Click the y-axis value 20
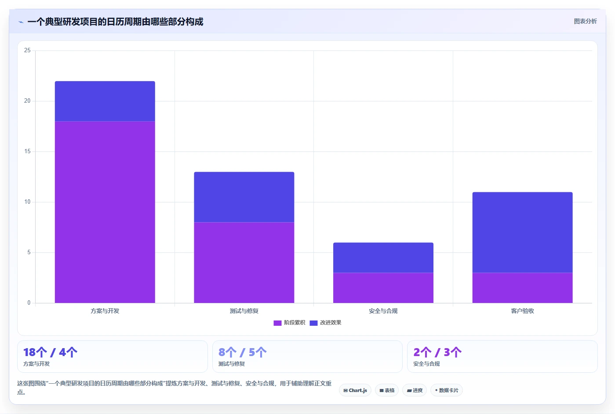This screenshot has width=615, height=414. [x=27, y=101]
